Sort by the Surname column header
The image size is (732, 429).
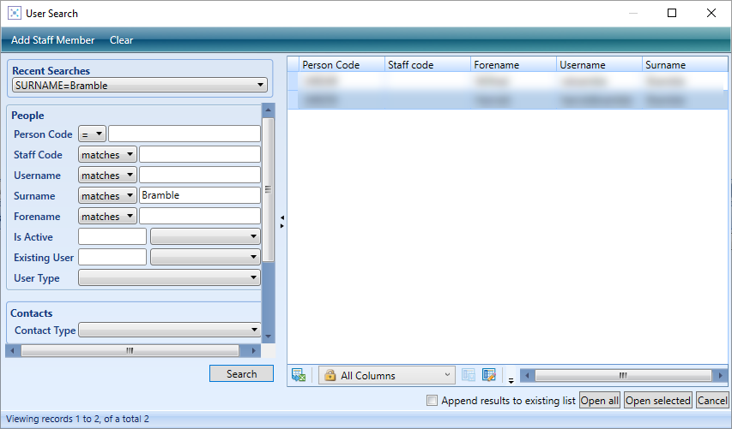(685, 65)
